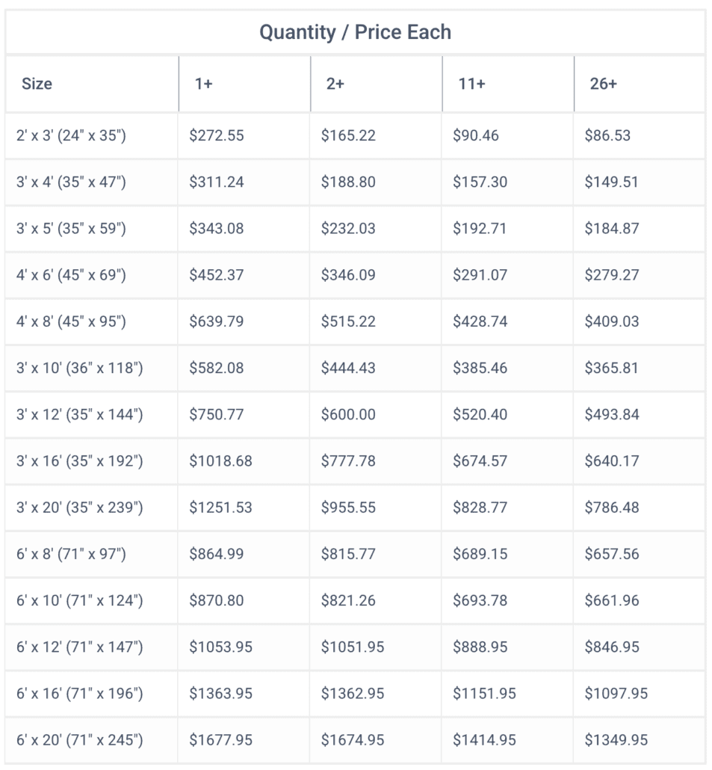The height and width of the screenshot is (770, 712).
Task: Select the 3' x 10' (36" x 118") size
Action: coord(79,368)
